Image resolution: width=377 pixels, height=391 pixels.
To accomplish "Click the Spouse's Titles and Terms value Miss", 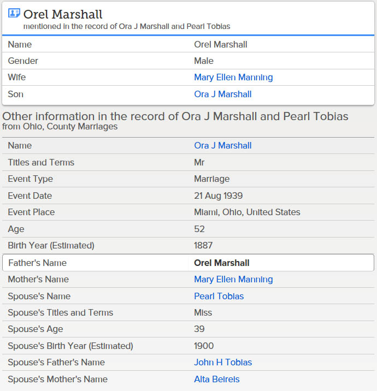I will [203, 313].
